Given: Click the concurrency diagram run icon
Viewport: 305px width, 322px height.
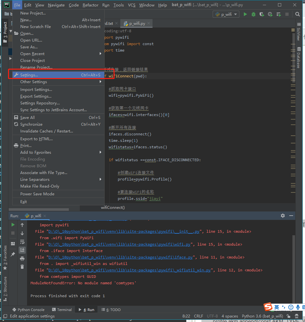Looking at the screenshot, I should click(x=279, y=14).
